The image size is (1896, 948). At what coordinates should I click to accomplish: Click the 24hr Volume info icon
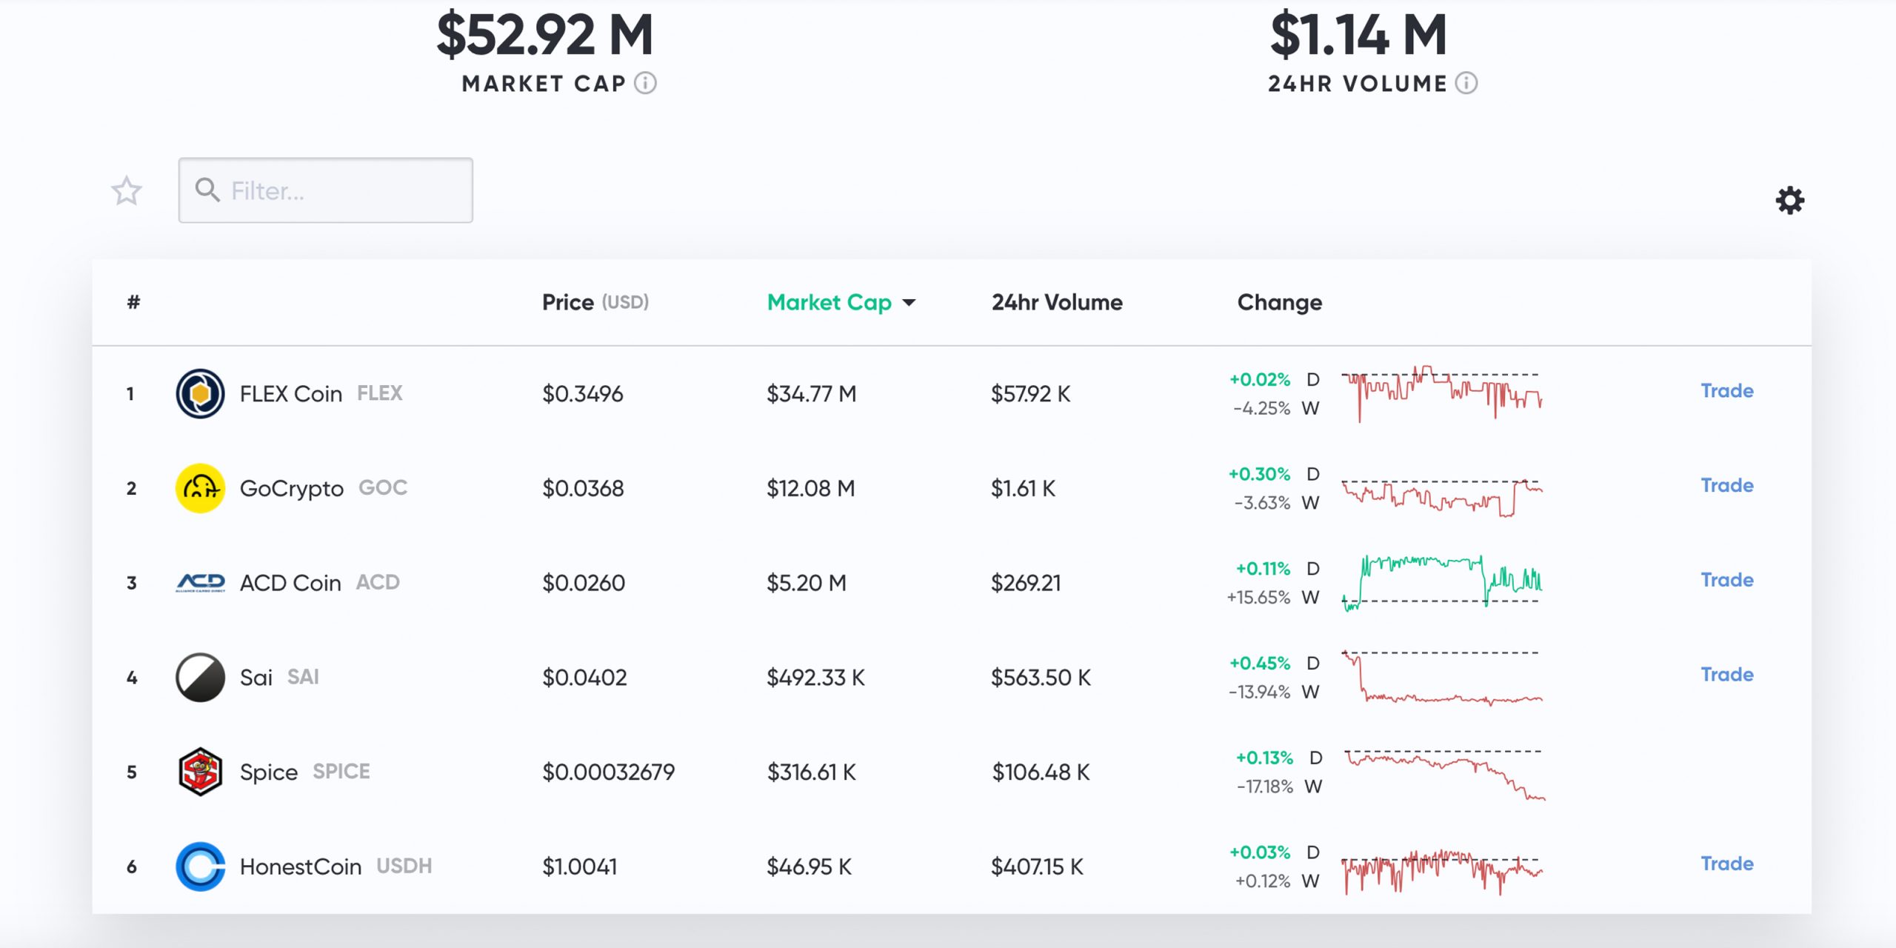(1466, 83)
